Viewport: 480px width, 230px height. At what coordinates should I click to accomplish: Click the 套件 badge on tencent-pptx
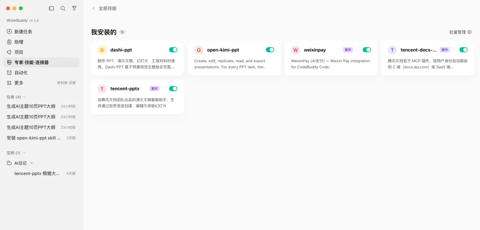point(155,89)
